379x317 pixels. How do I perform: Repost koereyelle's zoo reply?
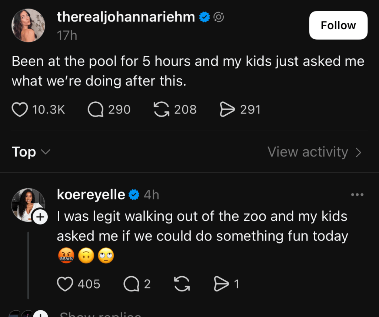click(x=182, y=284)
